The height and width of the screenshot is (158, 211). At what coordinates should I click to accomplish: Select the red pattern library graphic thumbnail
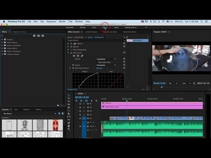pos(55,125)
